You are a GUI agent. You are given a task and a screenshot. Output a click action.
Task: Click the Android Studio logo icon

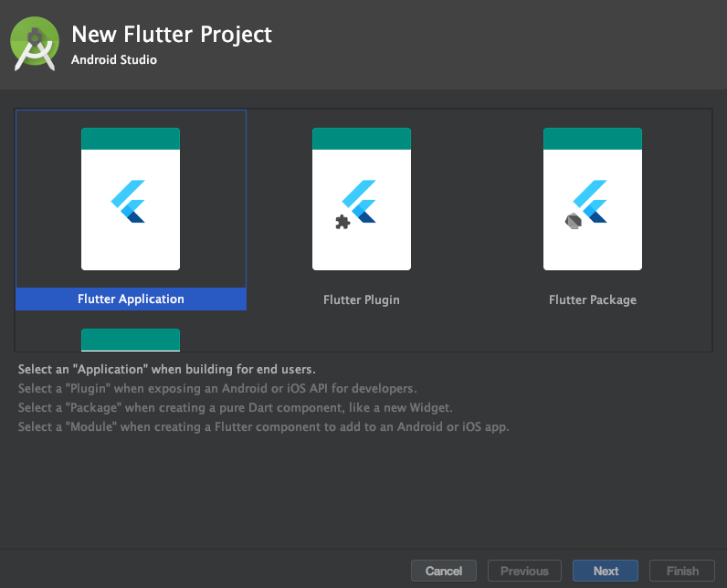[35, 44]
